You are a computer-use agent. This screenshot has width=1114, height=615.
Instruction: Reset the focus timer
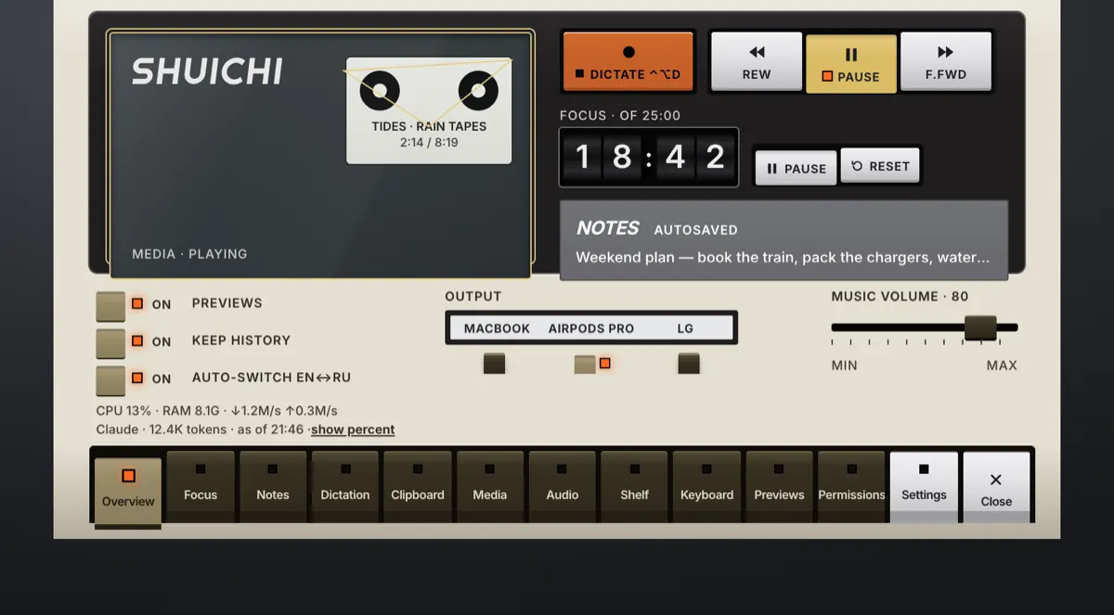coord(880,166)
